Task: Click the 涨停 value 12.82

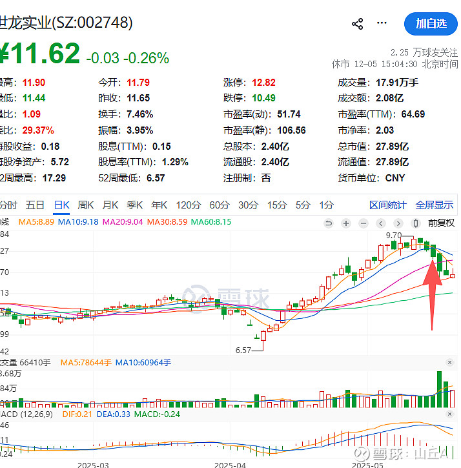Action: (263, 83)
